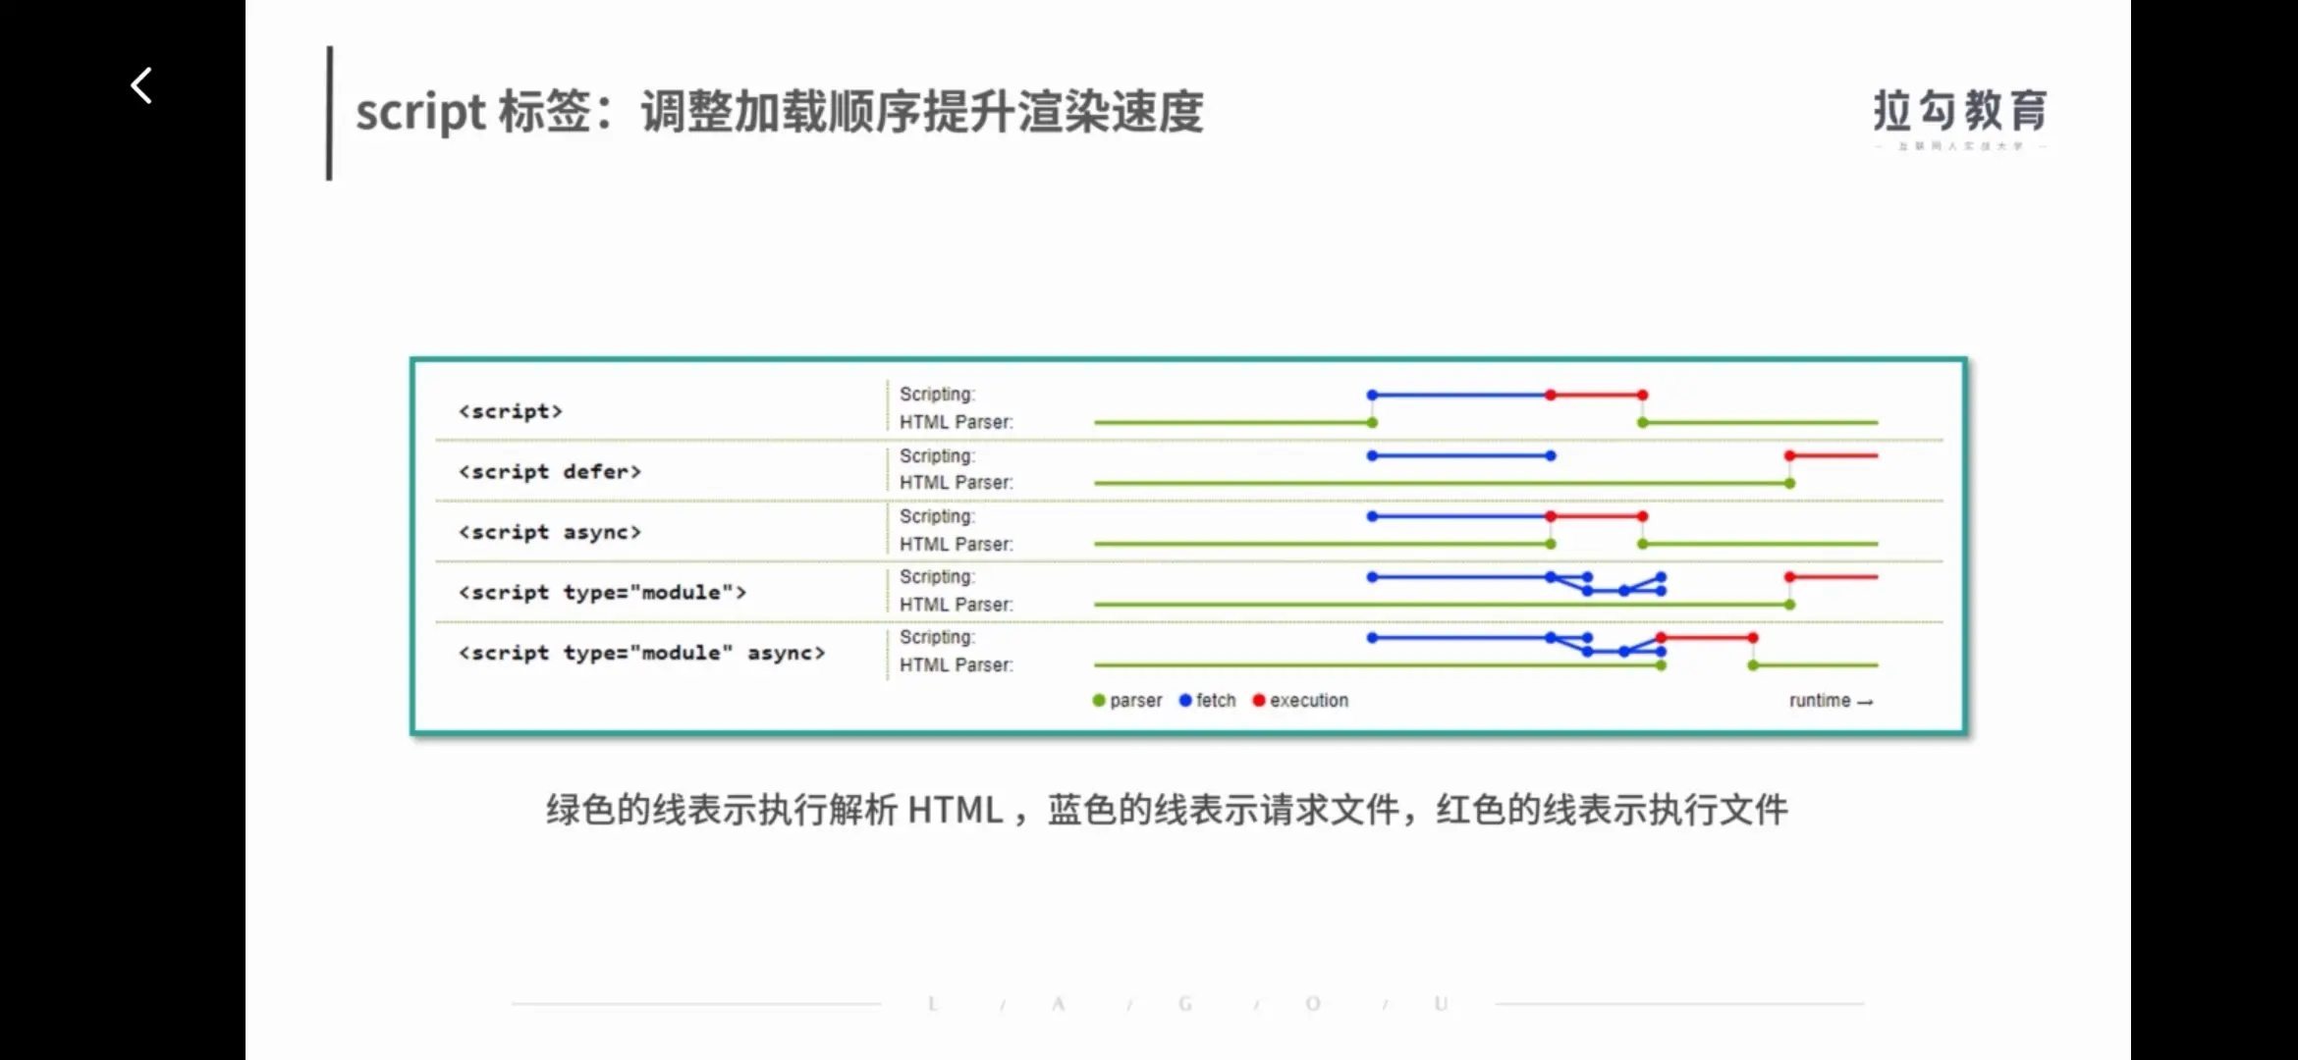Click the caption explaining 绿色的线 colors
This screenshot has height=1060, width=2298.
1167,810
